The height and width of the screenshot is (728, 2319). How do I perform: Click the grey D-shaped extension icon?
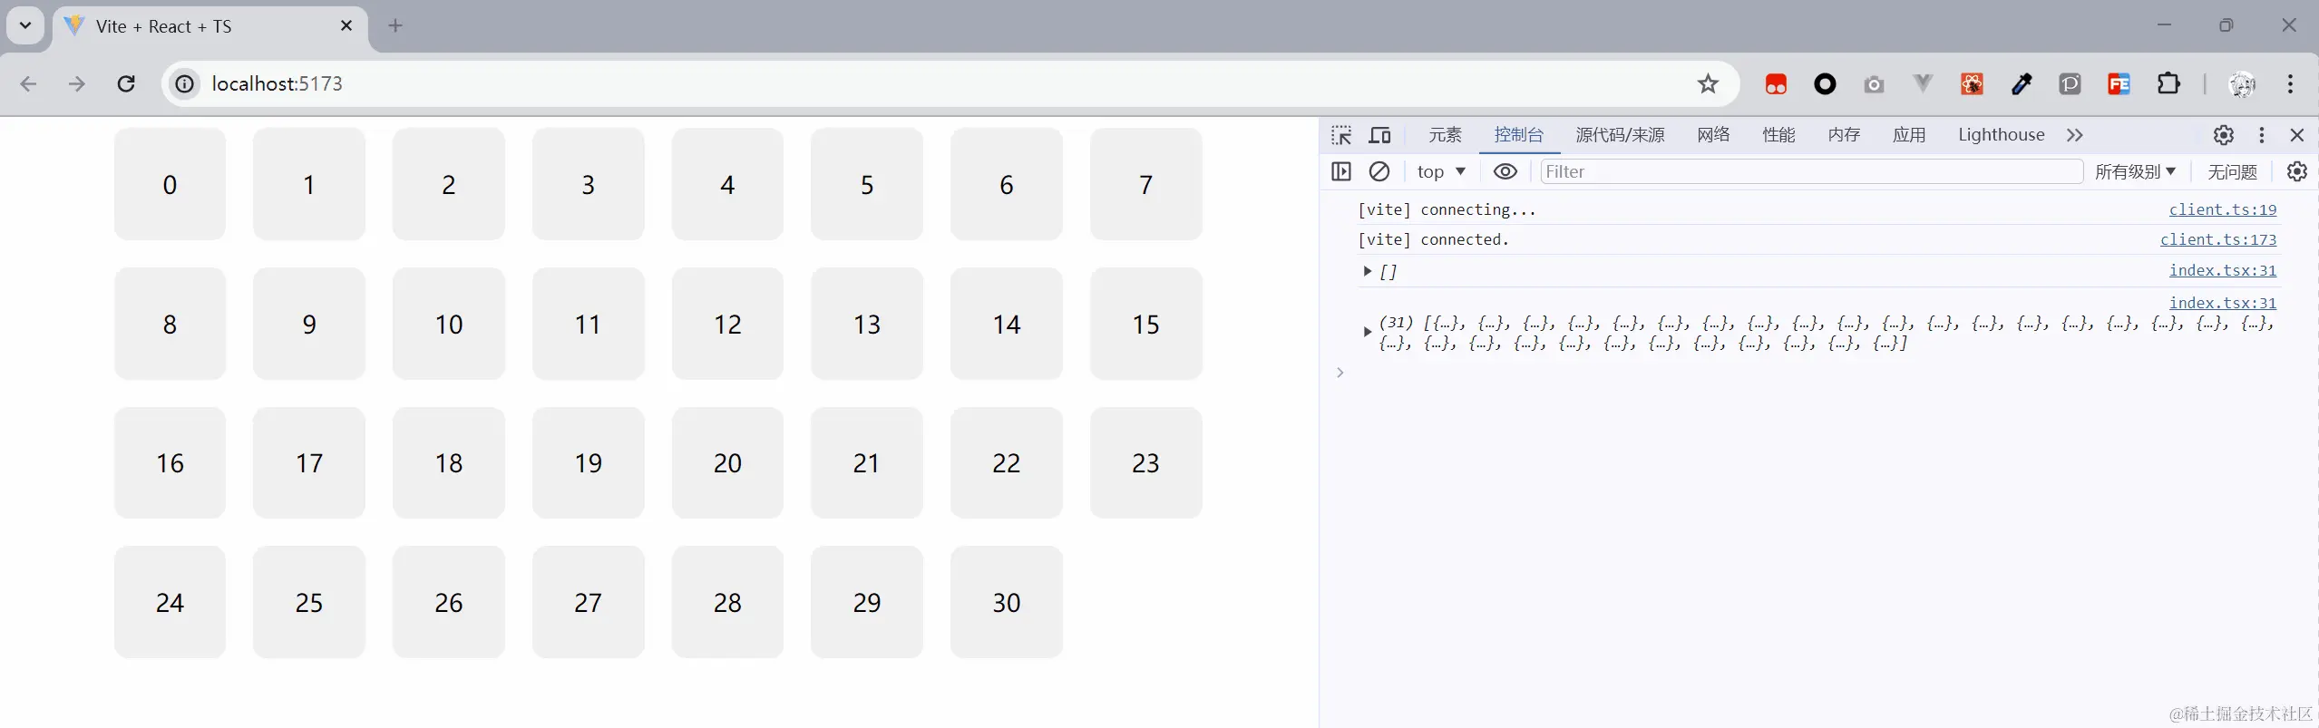click(2070, 84)
